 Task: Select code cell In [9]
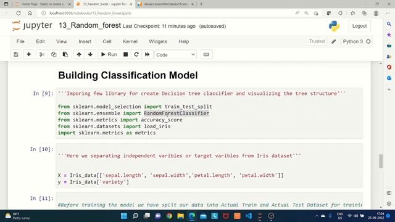(209, 113)
